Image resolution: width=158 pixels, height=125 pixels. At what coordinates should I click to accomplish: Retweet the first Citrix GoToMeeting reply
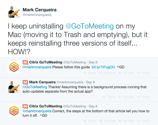[107, 73]
